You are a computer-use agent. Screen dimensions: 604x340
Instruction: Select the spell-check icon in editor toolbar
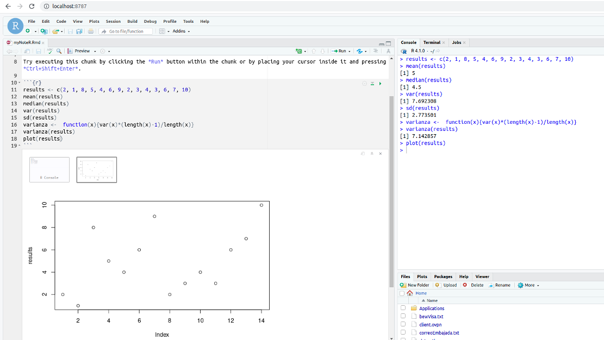pyautogui.click(x=49, y=50)
